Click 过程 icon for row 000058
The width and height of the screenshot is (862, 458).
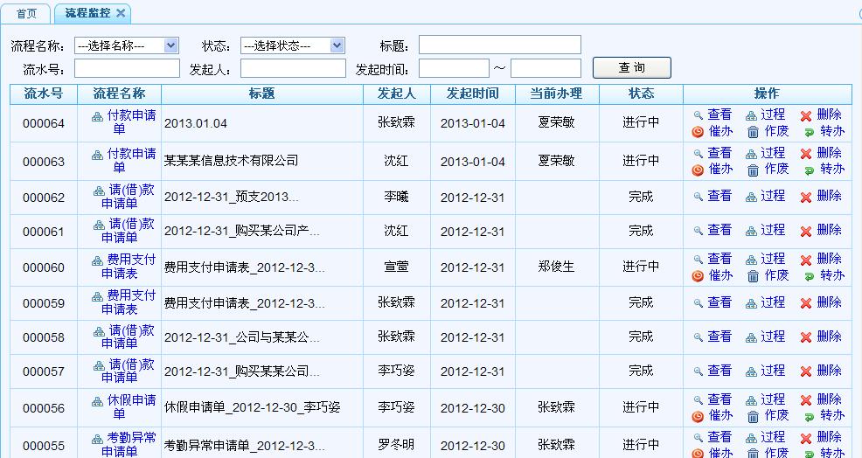[x=751, y=337]
